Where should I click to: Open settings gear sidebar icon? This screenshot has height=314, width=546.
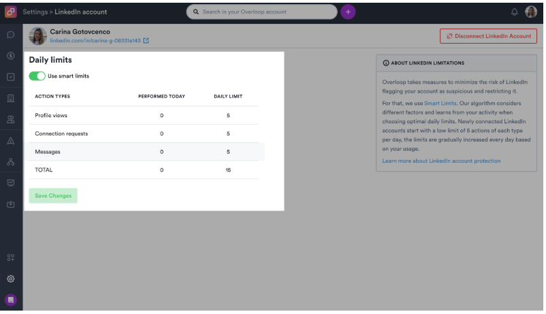point(11,279)
